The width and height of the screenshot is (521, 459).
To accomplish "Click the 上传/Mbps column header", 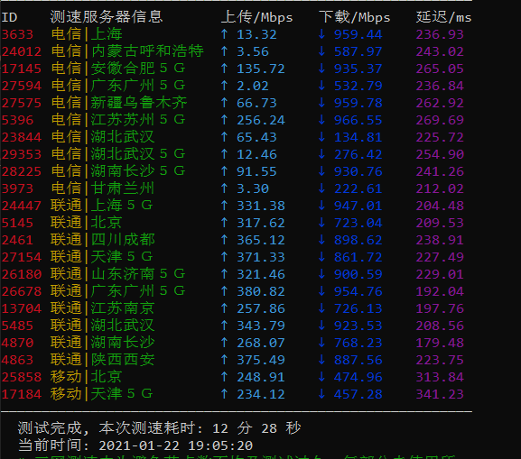I will tap(256, 17).
